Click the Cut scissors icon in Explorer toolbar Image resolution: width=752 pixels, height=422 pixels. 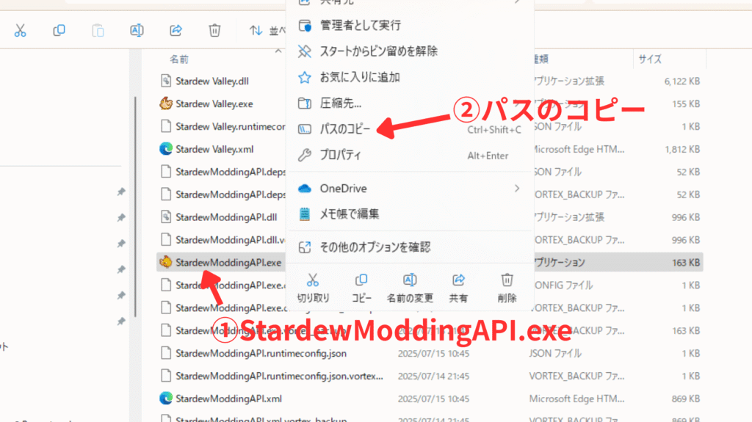click(20, 31)
